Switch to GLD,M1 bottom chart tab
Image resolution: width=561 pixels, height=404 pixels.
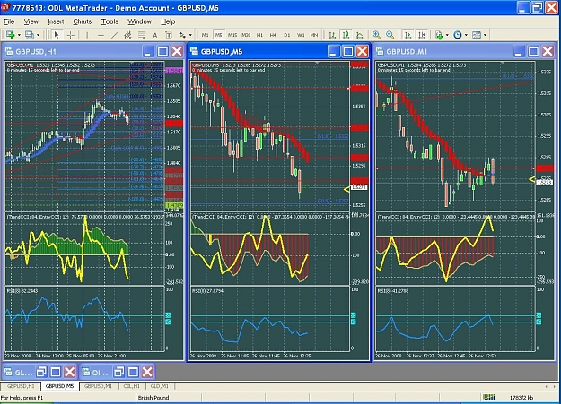click(x=159, y=386)
